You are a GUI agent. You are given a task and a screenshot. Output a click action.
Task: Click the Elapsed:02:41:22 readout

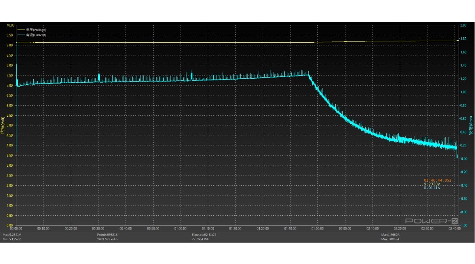point(205,235)
